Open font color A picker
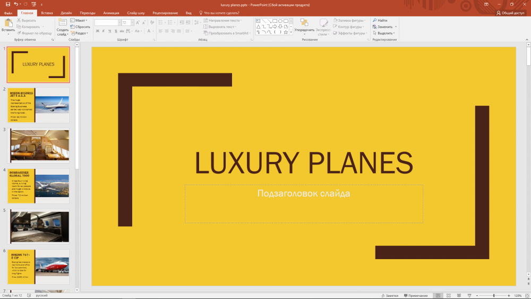Viewport: 531px width, 299px height. (x=149, y=31)
